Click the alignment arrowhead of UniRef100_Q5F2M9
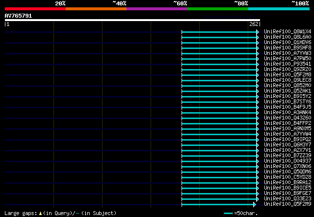Screen dimensions: 314x217 [x=255, y=204]
